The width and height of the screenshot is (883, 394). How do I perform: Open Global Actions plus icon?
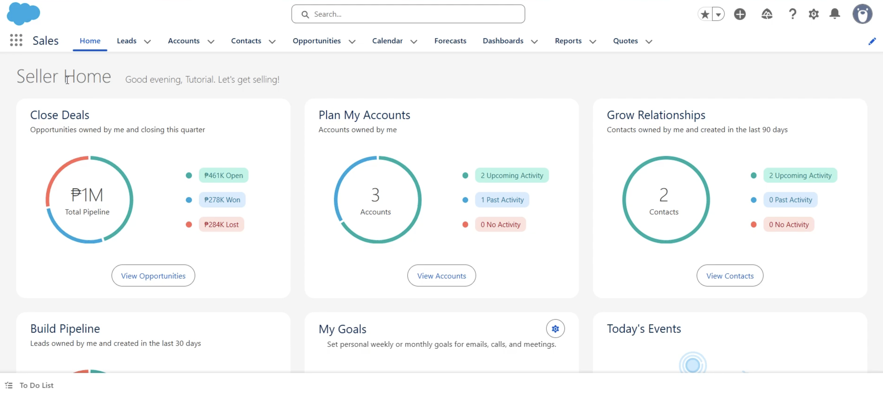tap(740, 14)
